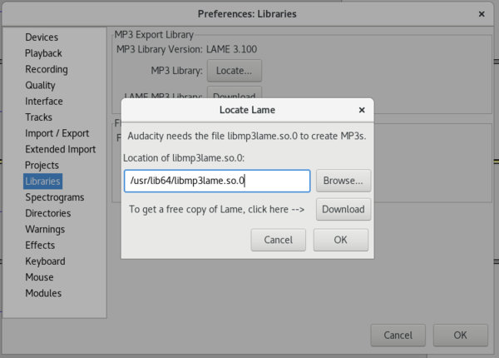The width and height of the screenshot is (499, 358).
Task: Click the 'MP3 Export Library' group title
Action: [154, 35]
